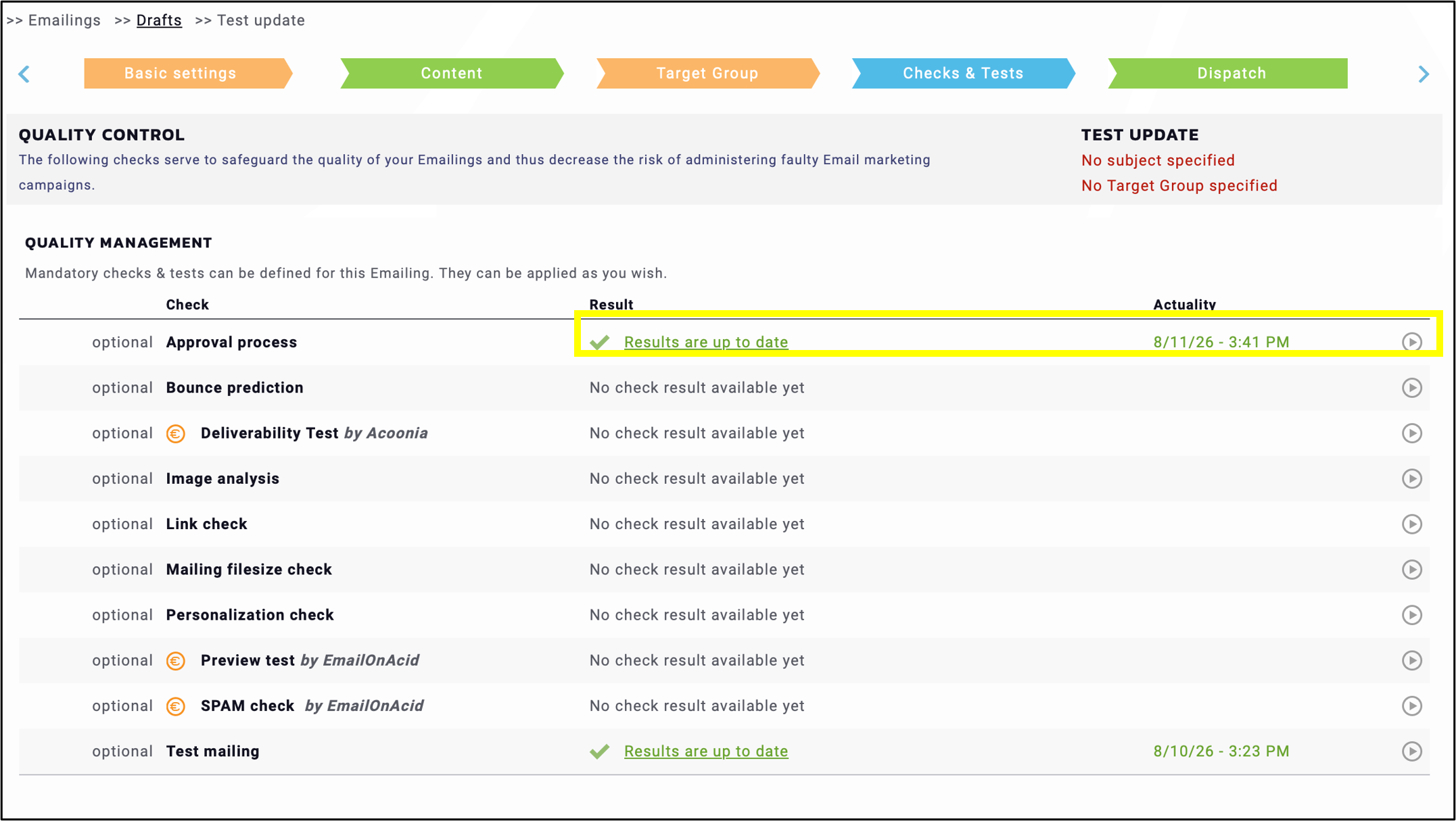The height and width of the screenshot is (821, 1456).
Task: Run the Approval process check play icon
Action: pos(1411,342)
